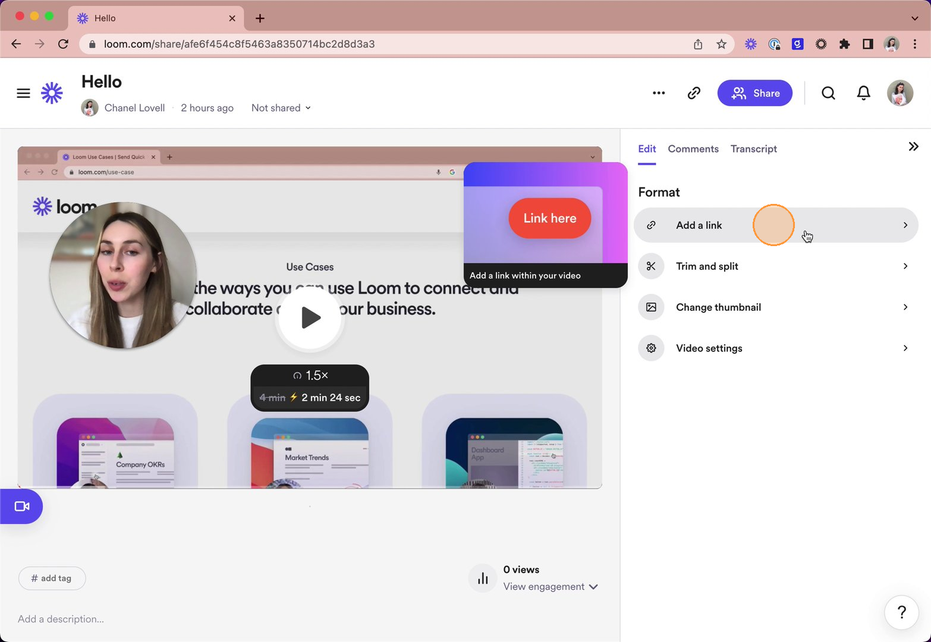Open the browser tab list dropdown arrow
The height and width of the screenshot is (642, 931).
914,18
